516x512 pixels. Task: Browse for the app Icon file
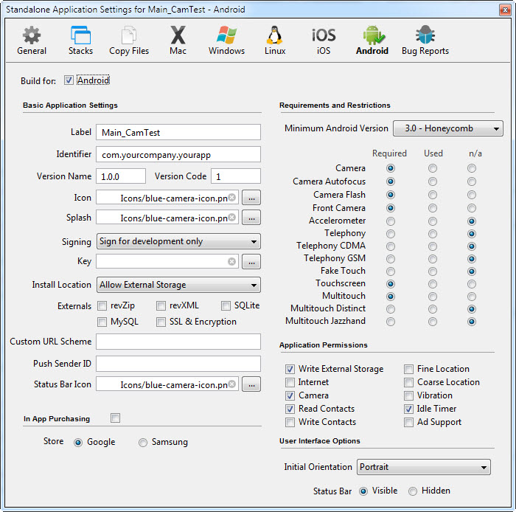[x=251, y=198]
